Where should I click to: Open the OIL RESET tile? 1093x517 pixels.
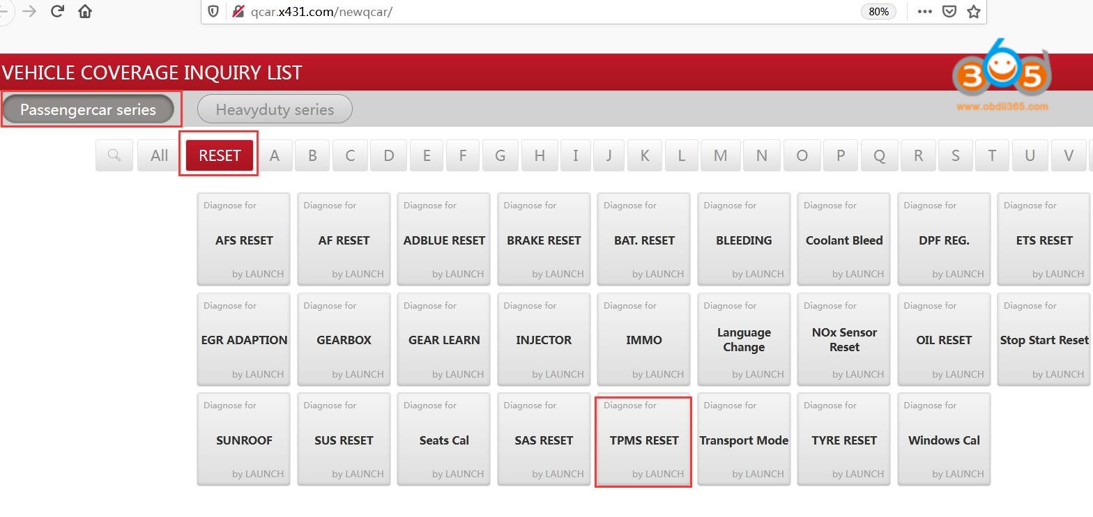(x=944, y=339)
